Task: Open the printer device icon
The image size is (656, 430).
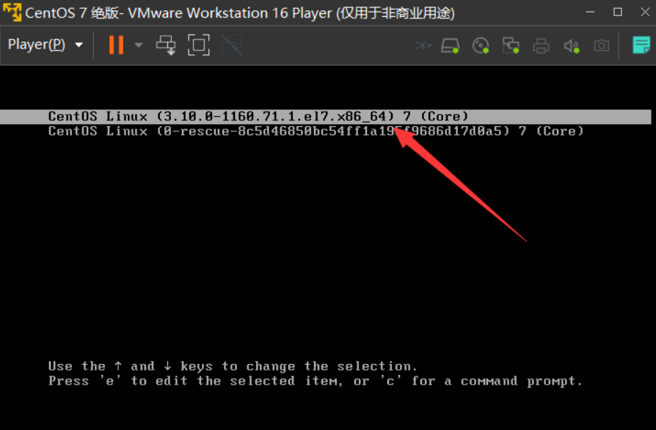Action: pyautogui.click(x=541, y=45)
